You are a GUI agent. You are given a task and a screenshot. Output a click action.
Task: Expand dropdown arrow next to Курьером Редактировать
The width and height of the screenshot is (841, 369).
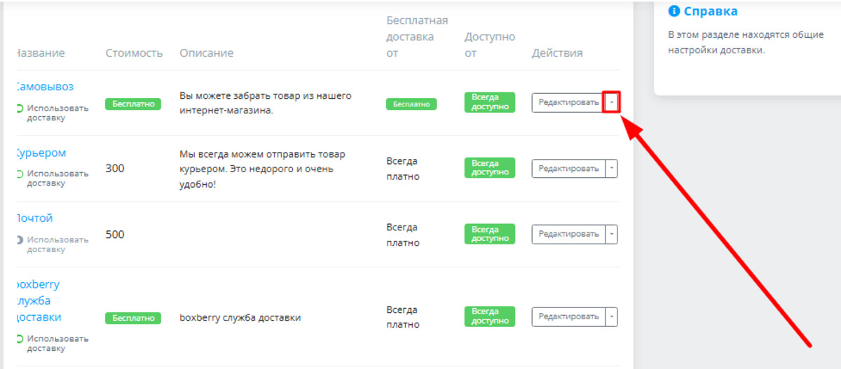[x=612, y=168]
